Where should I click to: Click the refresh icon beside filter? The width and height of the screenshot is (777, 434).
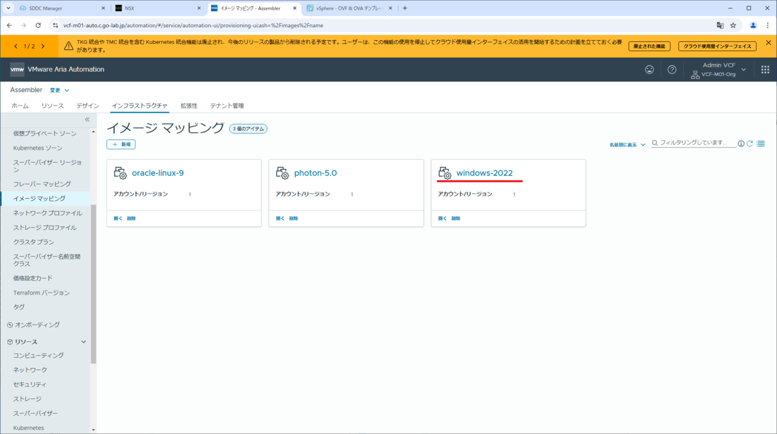[750, 144]
